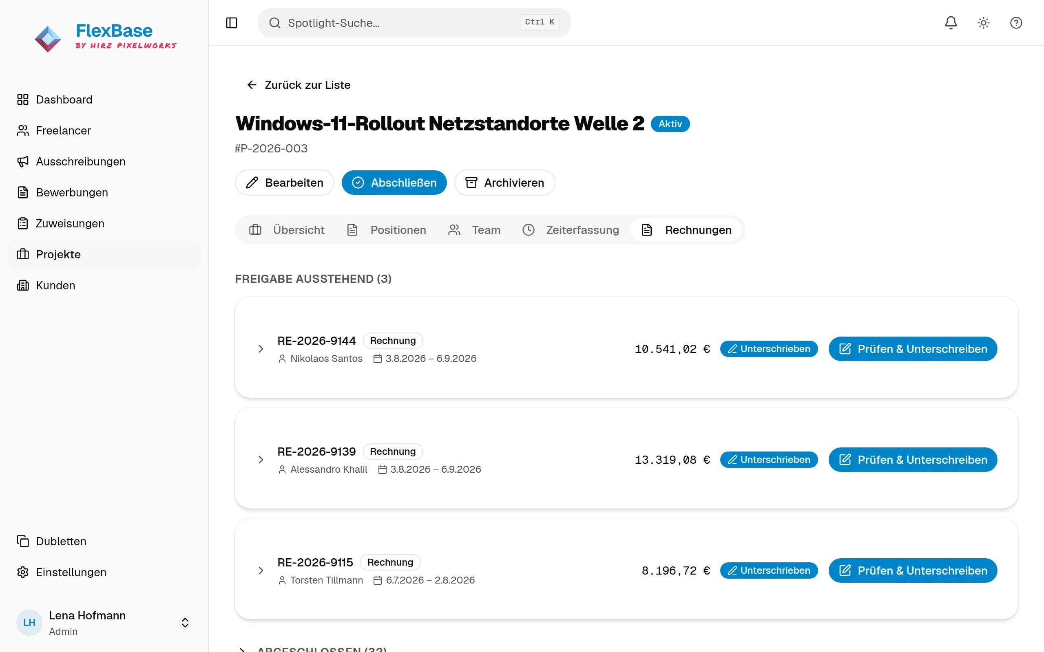Open Einstellungen settings

[104, 572]
